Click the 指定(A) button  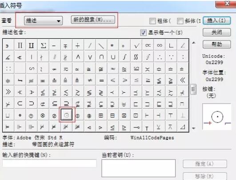point(205,164)
